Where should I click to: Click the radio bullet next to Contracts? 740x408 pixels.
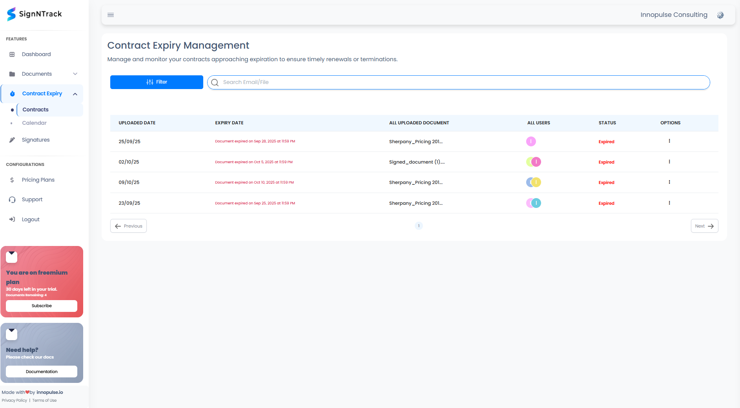click(x=13, y=109)
